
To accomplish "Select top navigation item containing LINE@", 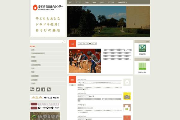I will (x=122, y=2).
